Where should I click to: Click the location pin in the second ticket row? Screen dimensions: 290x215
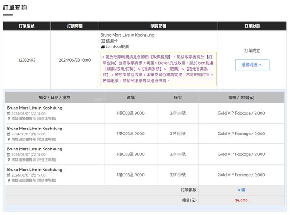9,139
